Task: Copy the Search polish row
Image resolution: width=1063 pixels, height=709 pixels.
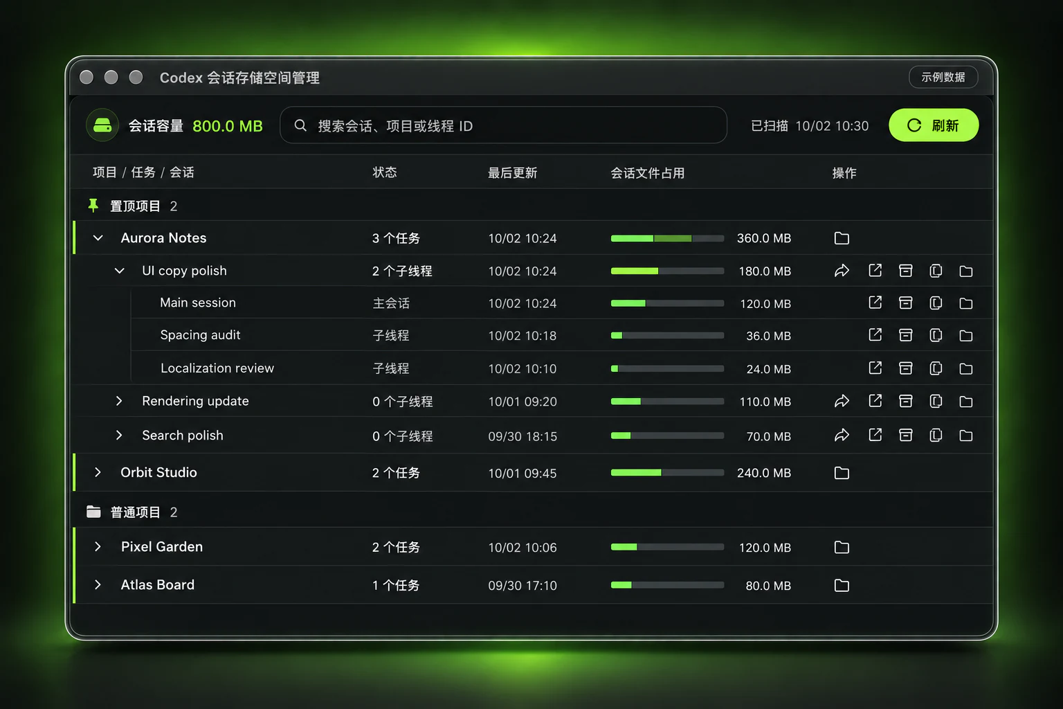Action: [936, 435]
